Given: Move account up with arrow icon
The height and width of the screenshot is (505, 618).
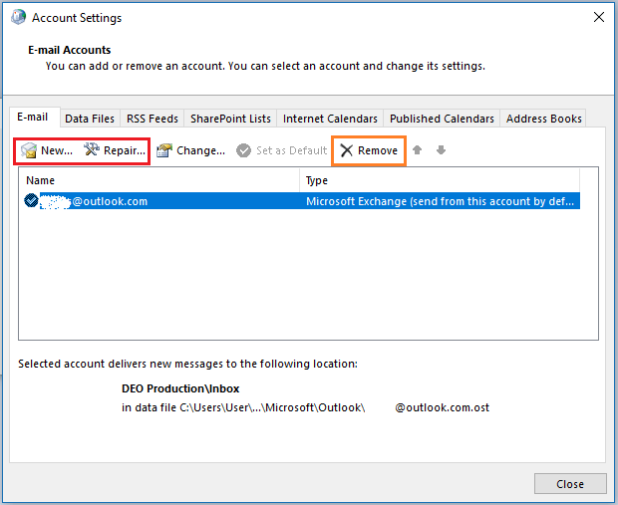Looking at the screenshot, I should click(417, 150).
